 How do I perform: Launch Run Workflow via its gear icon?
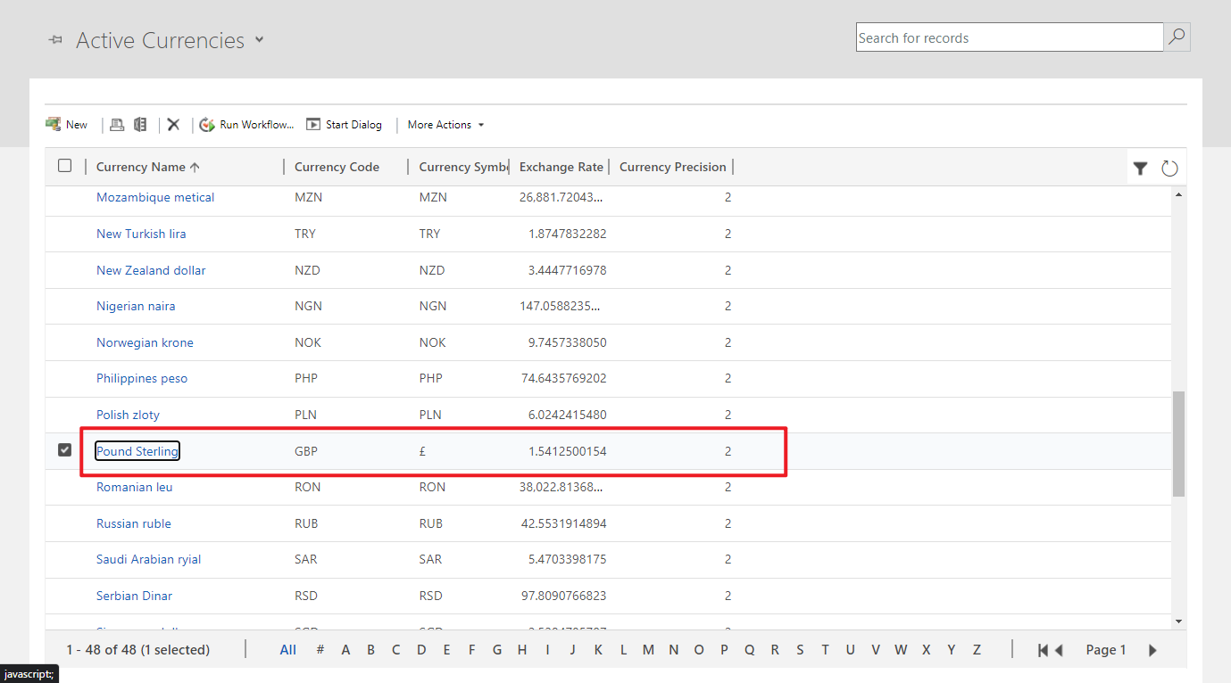click(x=206, y=124)
